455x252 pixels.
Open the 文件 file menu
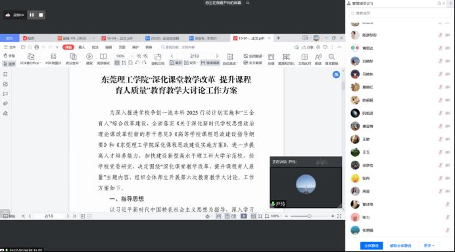10,47
